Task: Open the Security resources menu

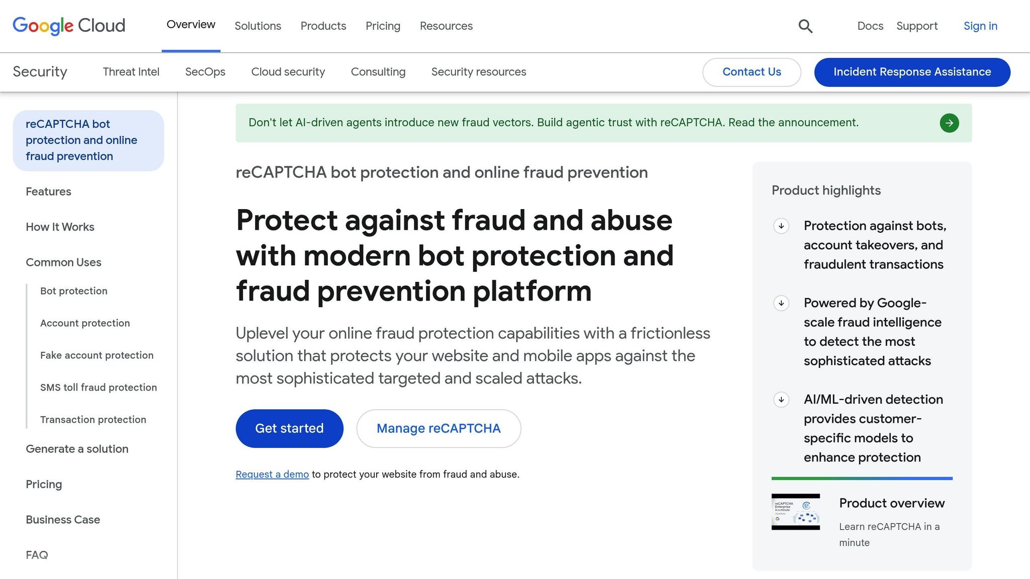Action: [x=479, y=72]
